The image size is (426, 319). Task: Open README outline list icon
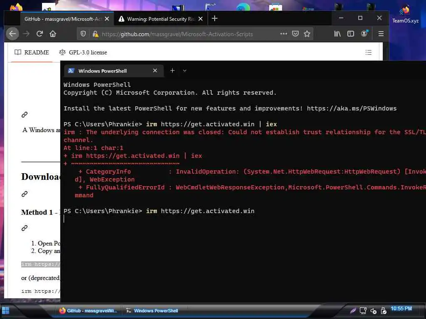point(369,52)
